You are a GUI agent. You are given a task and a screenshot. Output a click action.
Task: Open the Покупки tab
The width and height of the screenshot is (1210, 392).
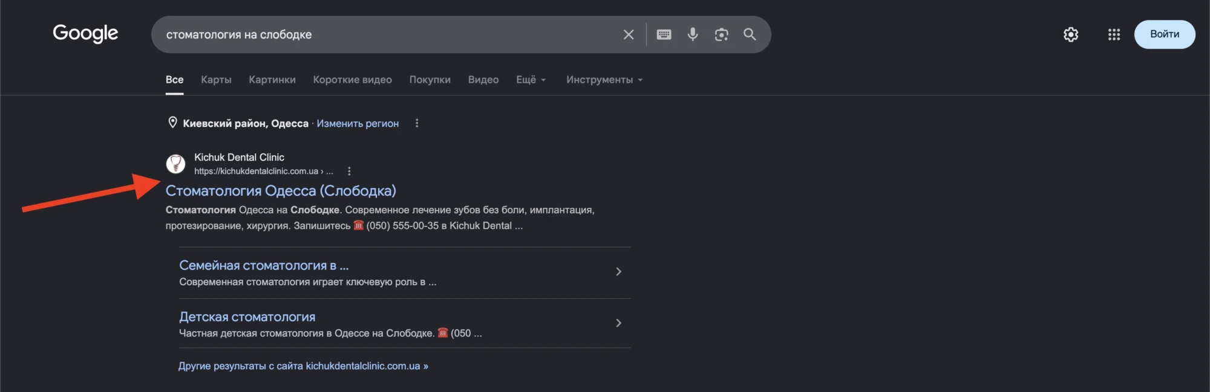(x=430, y=80)
